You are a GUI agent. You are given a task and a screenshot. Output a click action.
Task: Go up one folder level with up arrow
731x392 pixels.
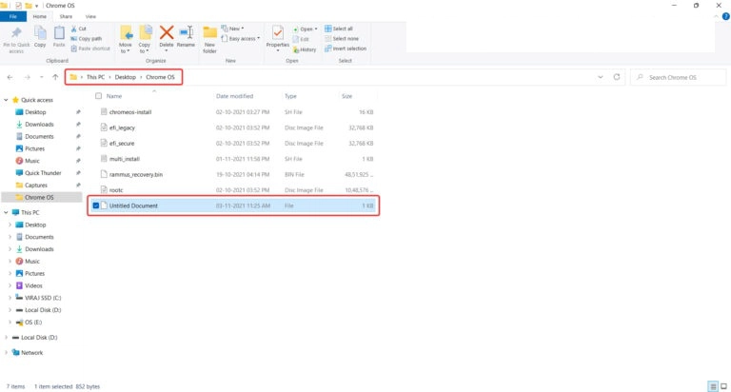pos(55,76)
